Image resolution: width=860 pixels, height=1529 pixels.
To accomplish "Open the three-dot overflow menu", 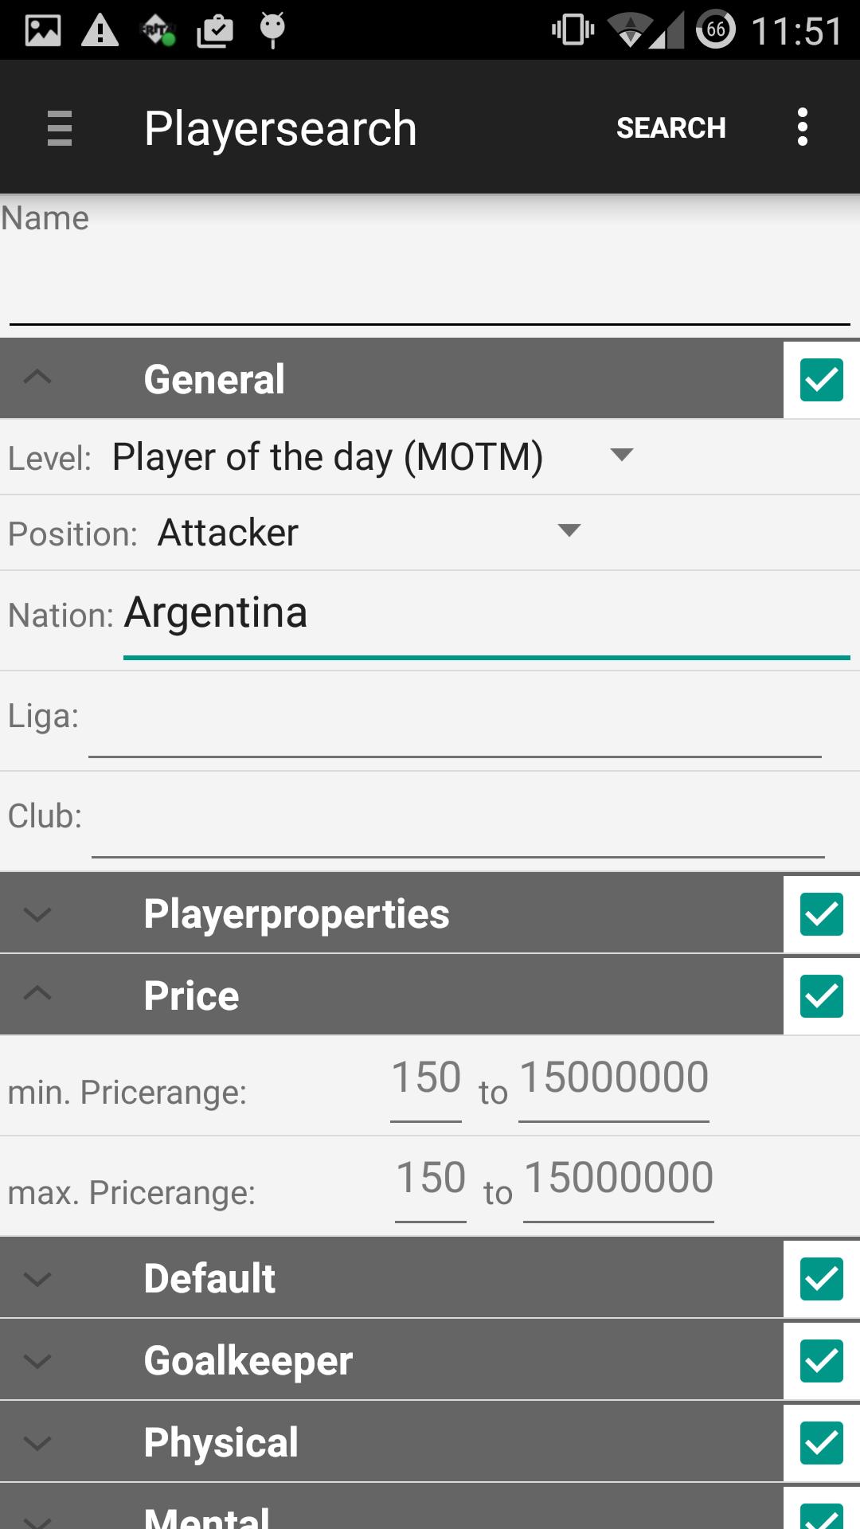I will tap(802, 127).
